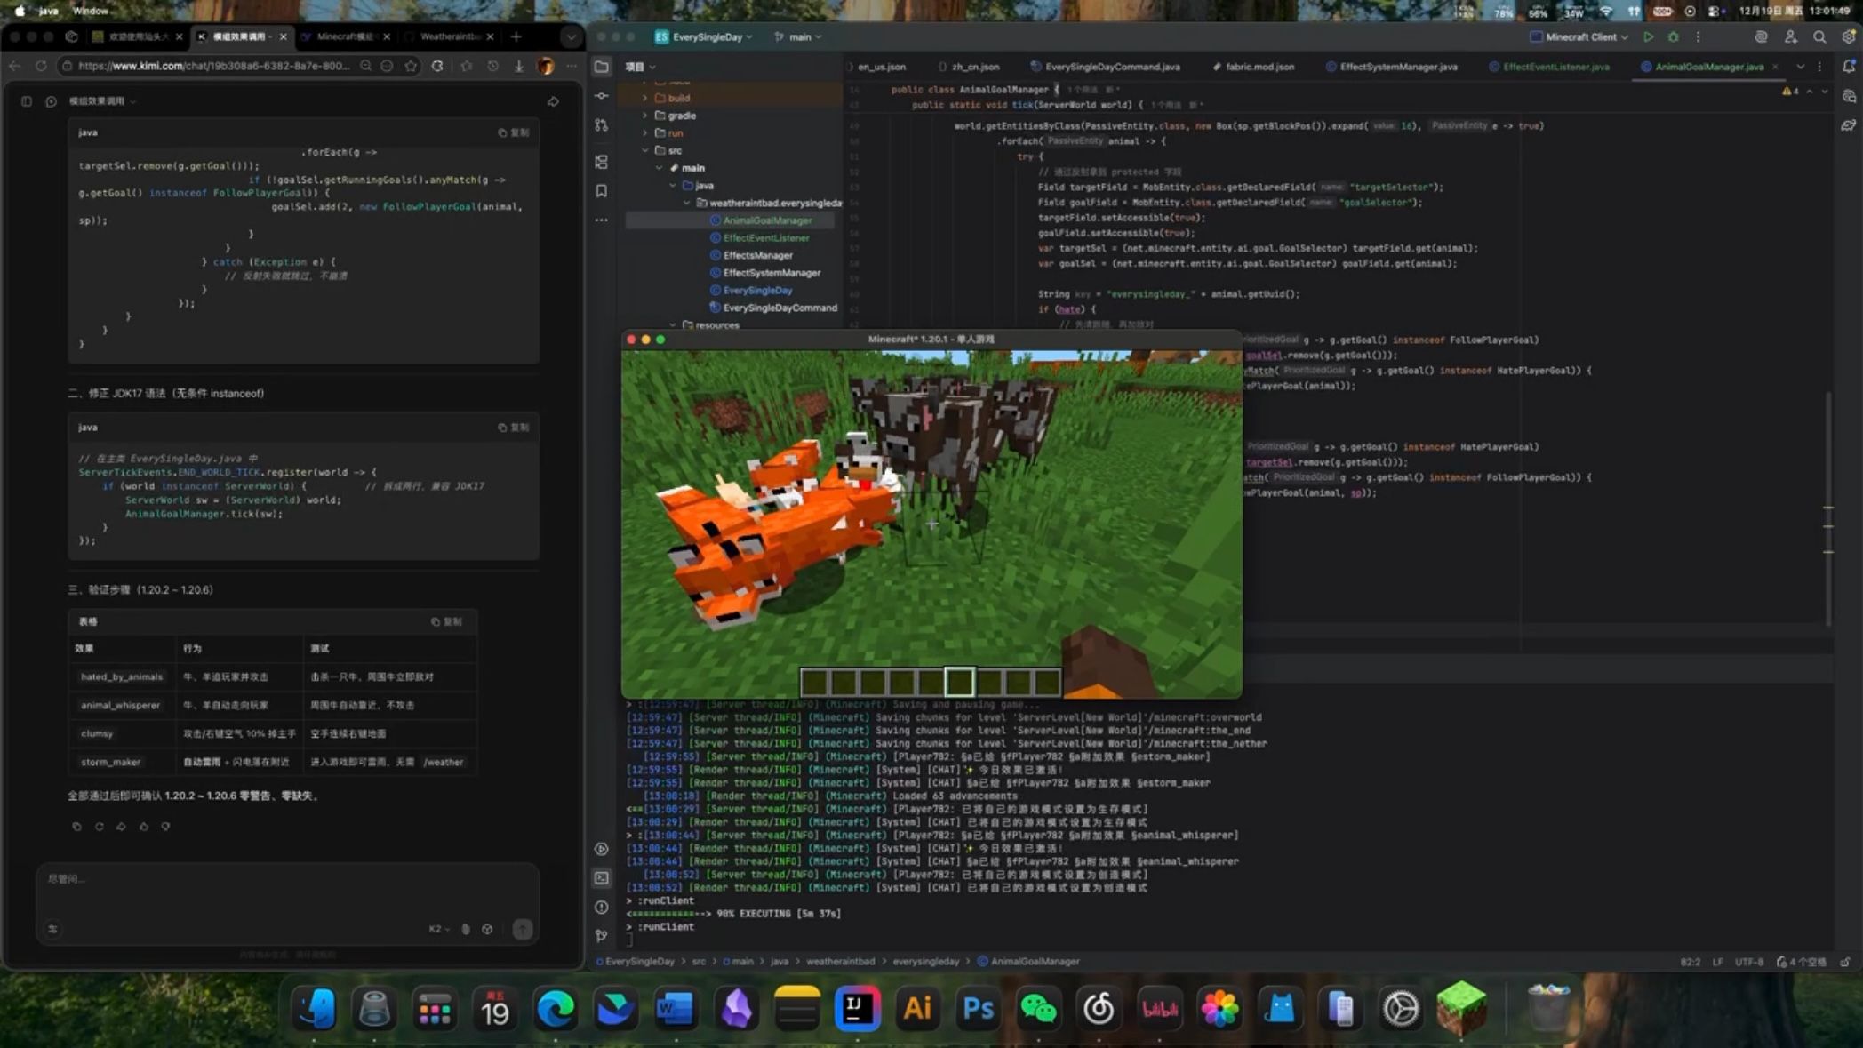
Task: Attach a file in the Kimi input box
Action: [466, 929]
